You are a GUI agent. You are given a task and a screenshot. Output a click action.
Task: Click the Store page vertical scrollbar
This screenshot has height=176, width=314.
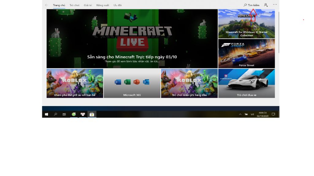[278, 32]
